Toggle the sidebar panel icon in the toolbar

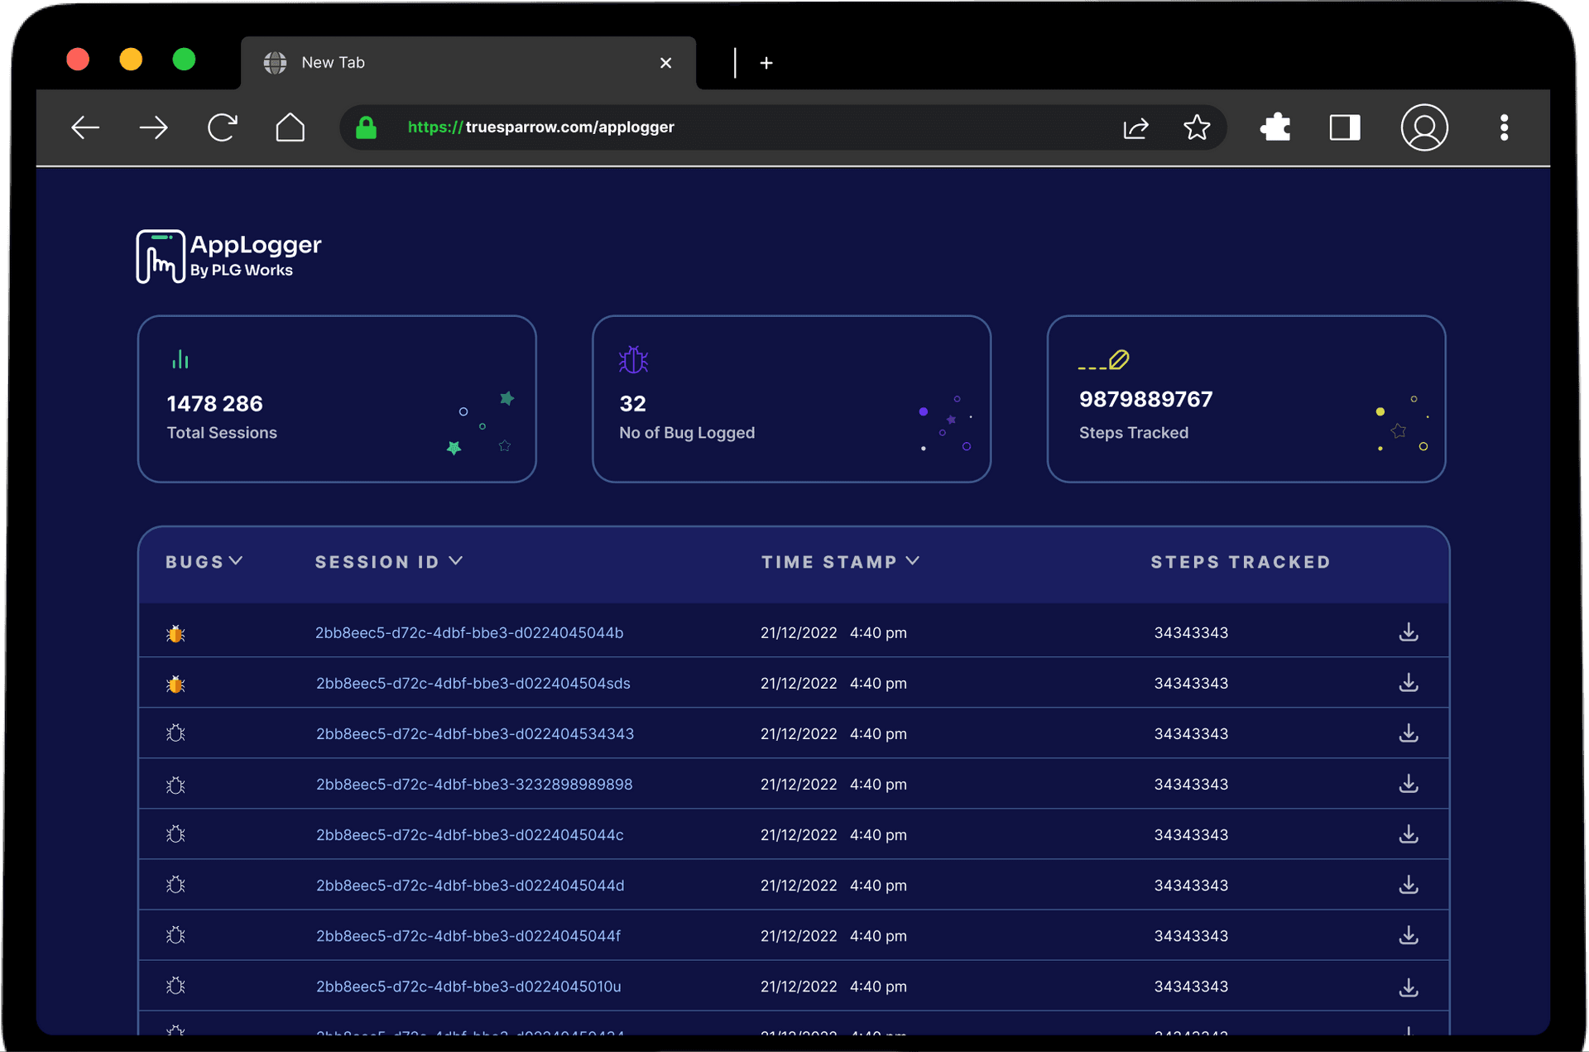coord(1345,127)
